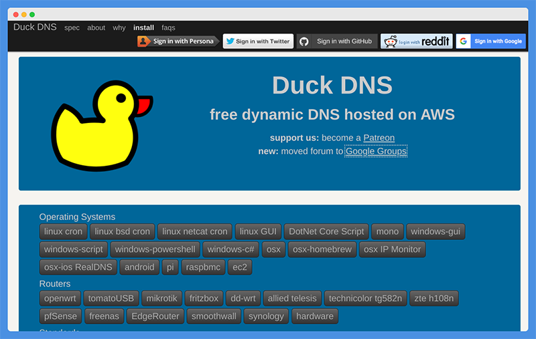
Task: Click the GitHub octocat icon
Action: click(x=304, y=41)
